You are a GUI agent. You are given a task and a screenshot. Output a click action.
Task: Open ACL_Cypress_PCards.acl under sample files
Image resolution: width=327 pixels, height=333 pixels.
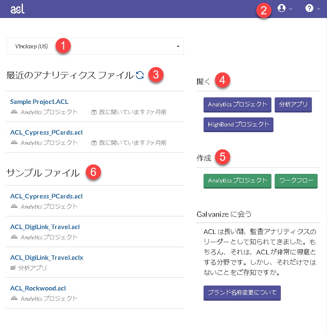(x=46, y=196)
